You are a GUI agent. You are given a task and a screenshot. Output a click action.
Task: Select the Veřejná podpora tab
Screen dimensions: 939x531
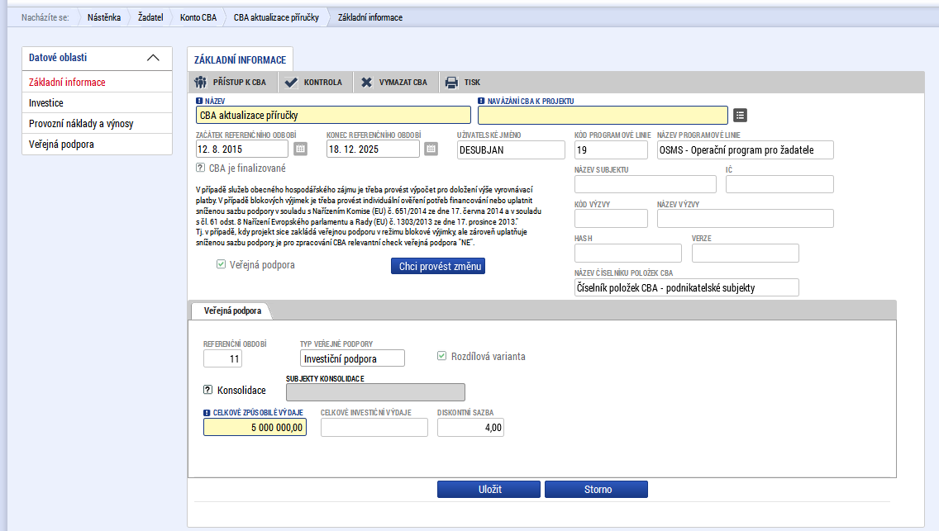232,311
